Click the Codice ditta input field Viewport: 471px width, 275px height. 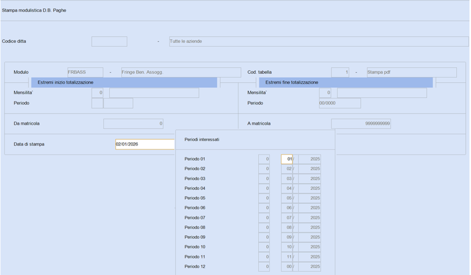(109, 41)
